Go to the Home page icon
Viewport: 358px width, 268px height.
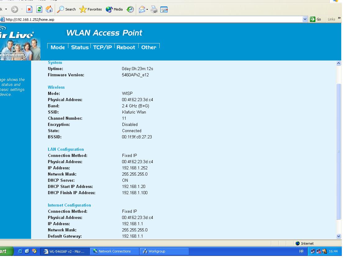(49, 9)
